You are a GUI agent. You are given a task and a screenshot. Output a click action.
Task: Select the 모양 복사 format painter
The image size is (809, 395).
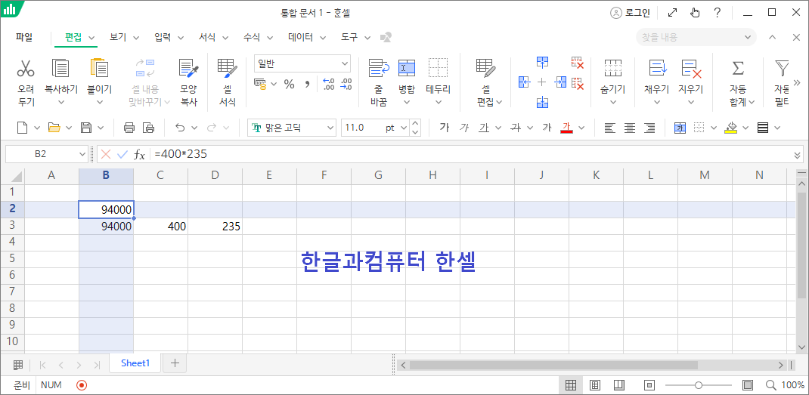tap(189, 68)
